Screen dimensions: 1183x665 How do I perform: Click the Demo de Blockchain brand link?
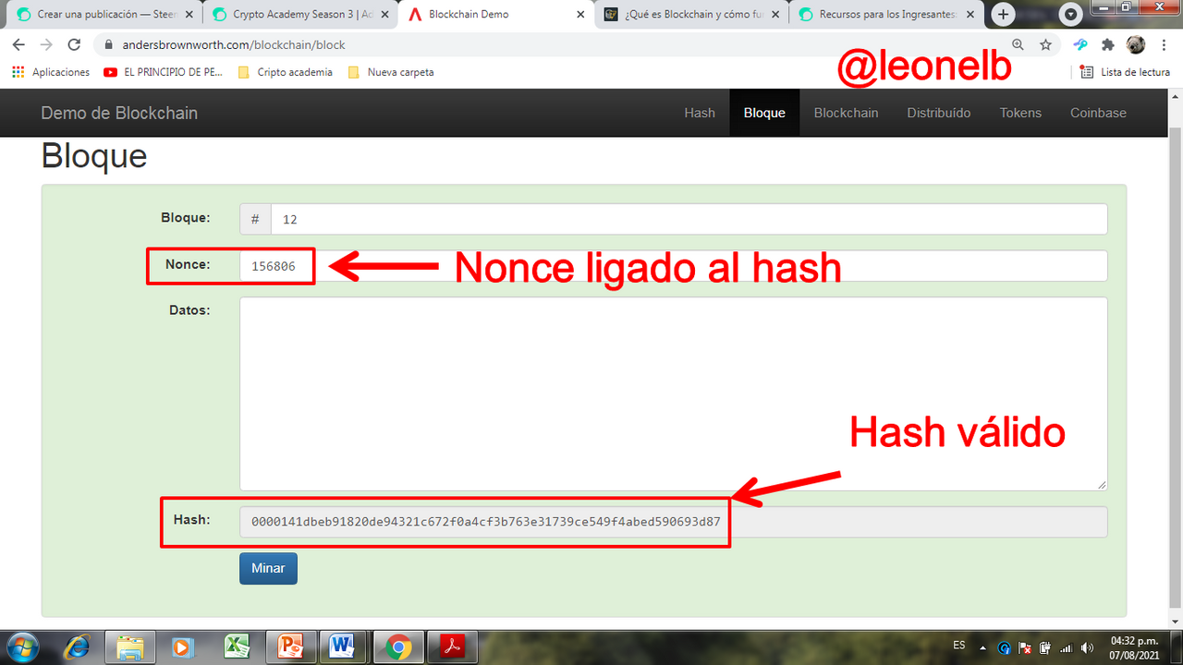119,113
